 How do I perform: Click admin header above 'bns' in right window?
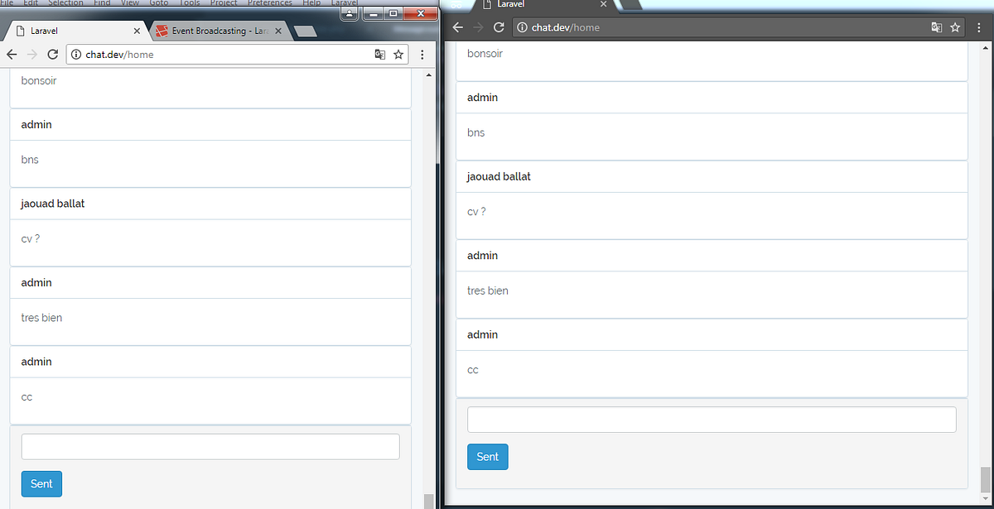pyautogui.click(x=483, y=98)
